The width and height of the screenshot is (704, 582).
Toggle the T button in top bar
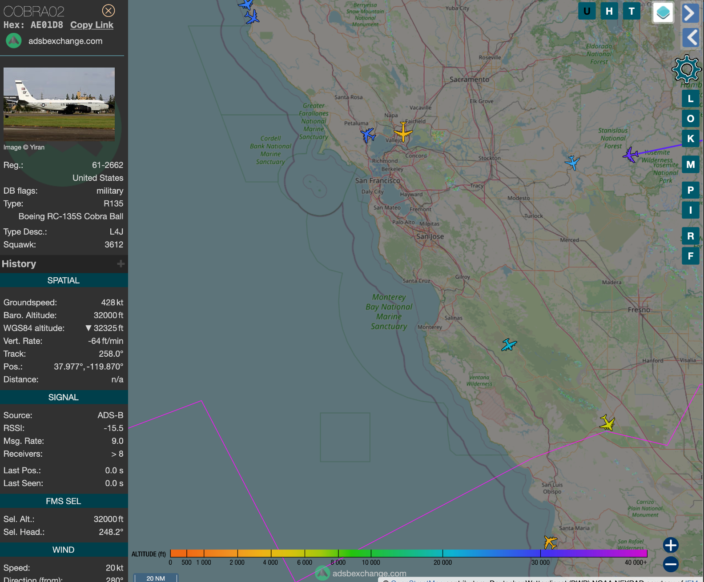(x=632, y=11)
